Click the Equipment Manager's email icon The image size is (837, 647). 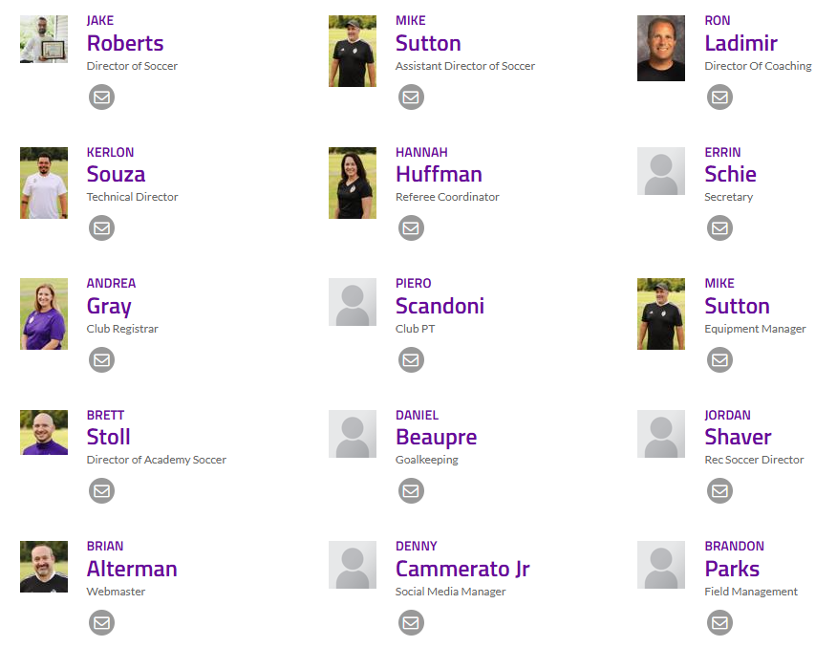coord(719,359)
